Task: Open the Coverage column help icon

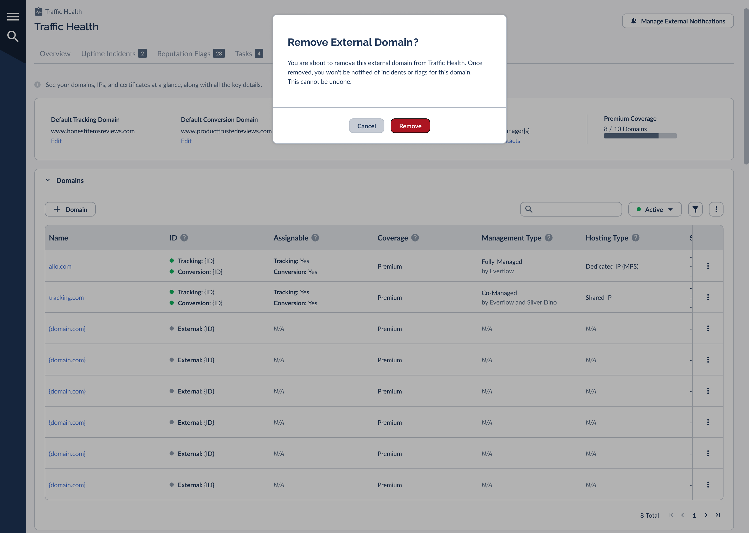Action: point(415,238)
